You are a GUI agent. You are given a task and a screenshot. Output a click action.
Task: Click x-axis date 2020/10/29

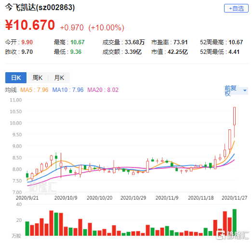(133, 198)
